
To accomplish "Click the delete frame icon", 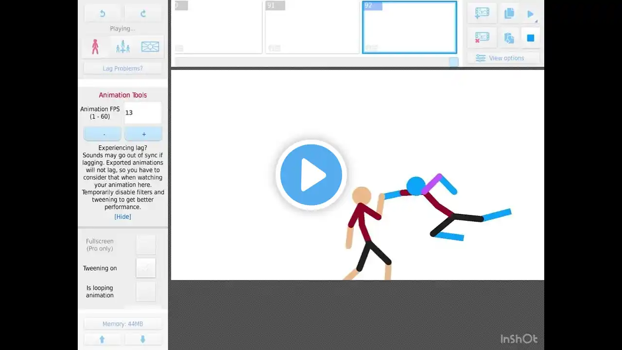I will 482,37.
